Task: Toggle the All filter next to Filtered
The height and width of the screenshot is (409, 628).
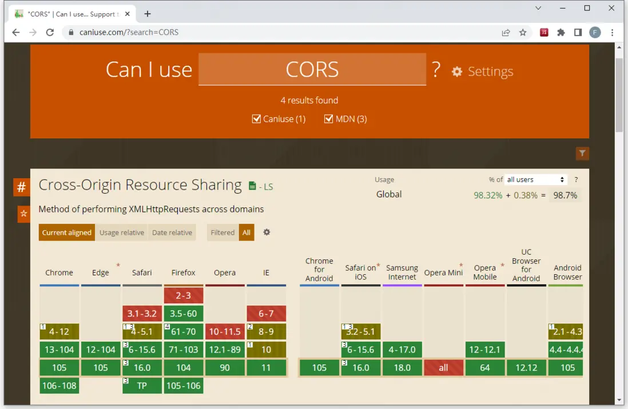Action: click(247, 232)
